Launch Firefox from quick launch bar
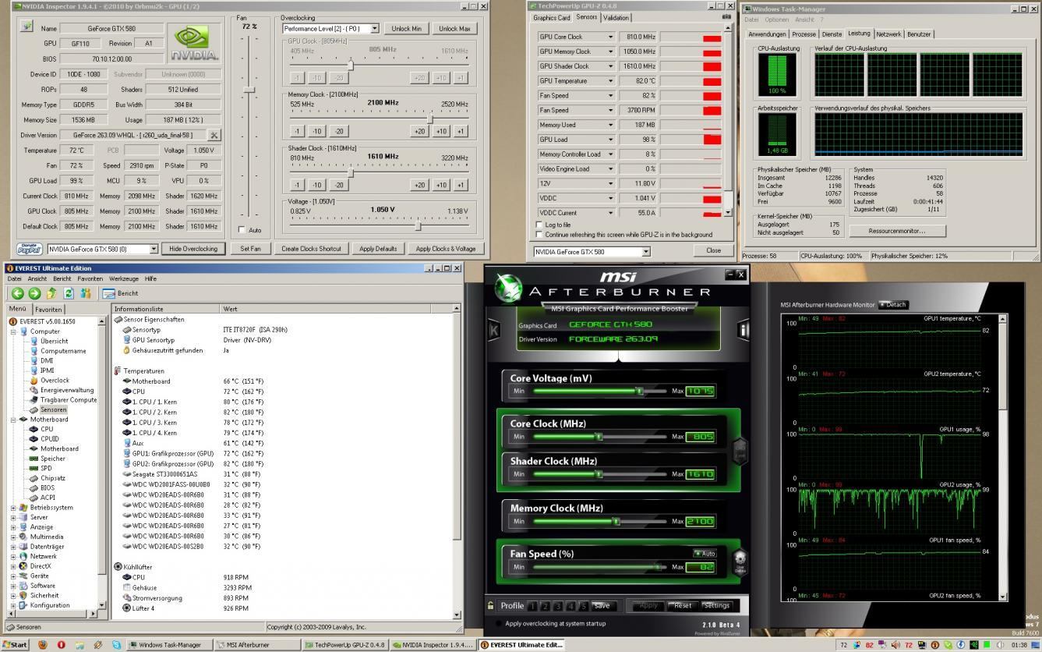The image size is (1042, 652). pos(42,645)
